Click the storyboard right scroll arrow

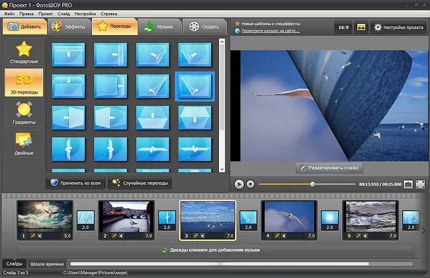423,230
